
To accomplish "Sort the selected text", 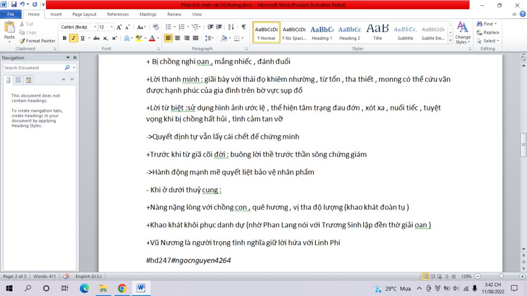I will coord(231,27).
